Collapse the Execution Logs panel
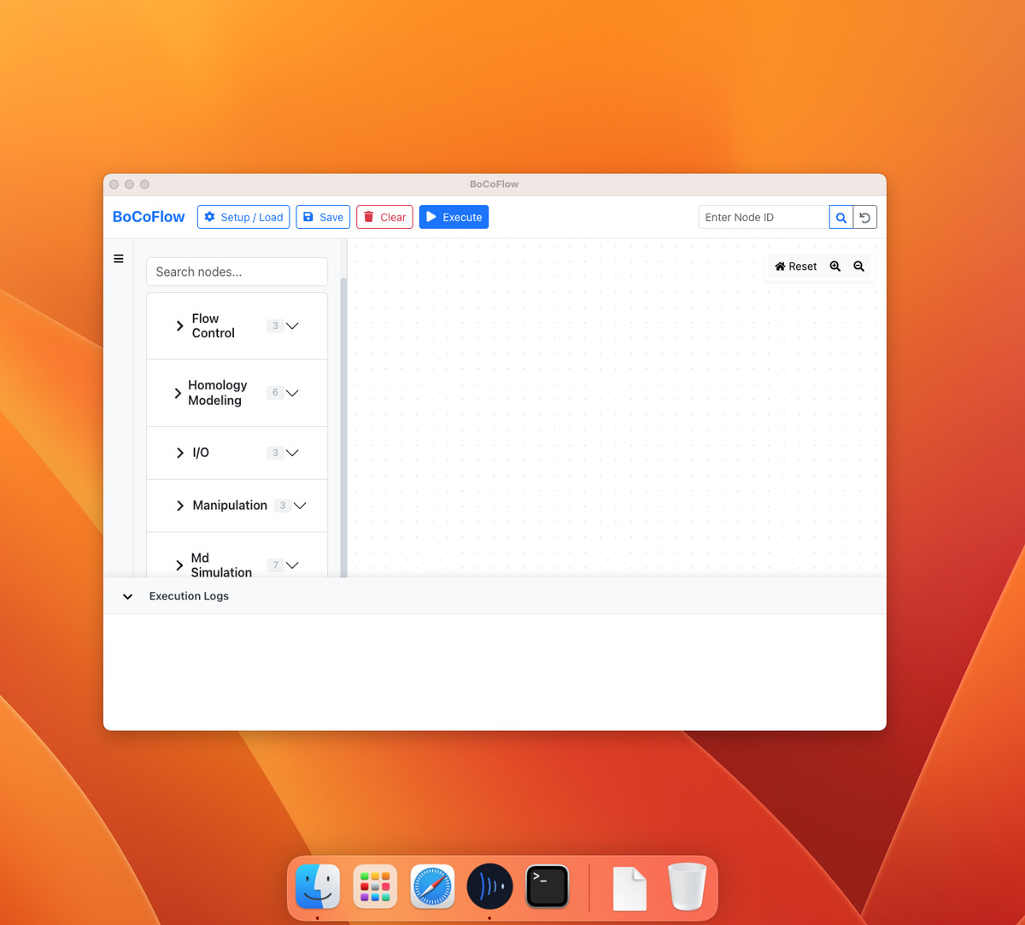The width and height of the screenshot is (1025, 925). (127, 596)
